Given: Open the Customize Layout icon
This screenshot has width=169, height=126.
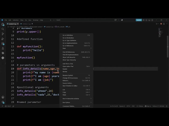Looking at the screenshot, I should [144, 20].
